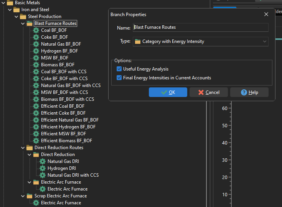This screenshot has height=207, width=282.
Task: Click the Hydrogen DRI technology gear icon
Action: 43,168
